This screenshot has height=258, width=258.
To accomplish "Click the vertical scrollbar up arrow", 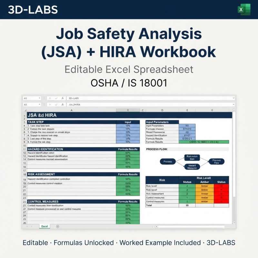I will coord(234,110).
